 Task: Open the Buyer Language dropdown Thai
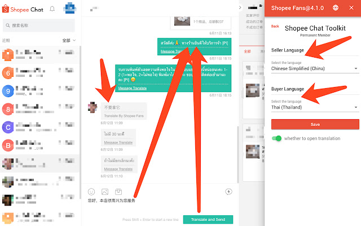315,107
